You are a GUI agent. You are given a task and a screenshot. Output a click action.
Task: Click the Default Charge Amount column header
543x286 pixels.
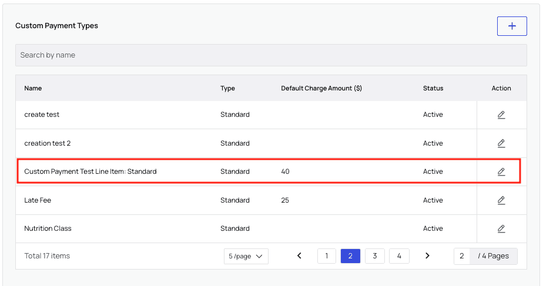click(x=321, y=89)
